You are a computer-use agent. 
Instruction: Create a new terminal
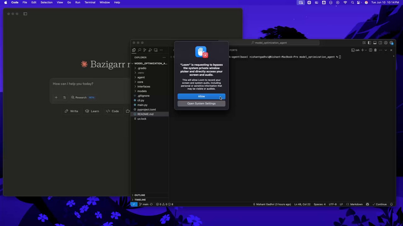coord(362,50)
